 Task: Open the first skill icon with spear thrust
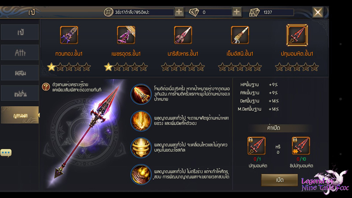[x=141, y=94]
